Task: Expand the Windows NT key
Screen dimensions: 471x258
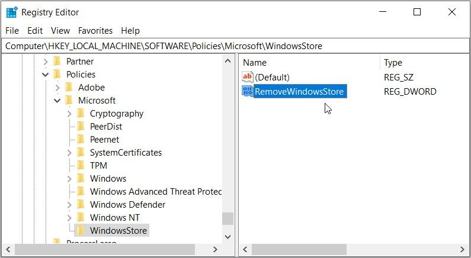Action: 69,218
